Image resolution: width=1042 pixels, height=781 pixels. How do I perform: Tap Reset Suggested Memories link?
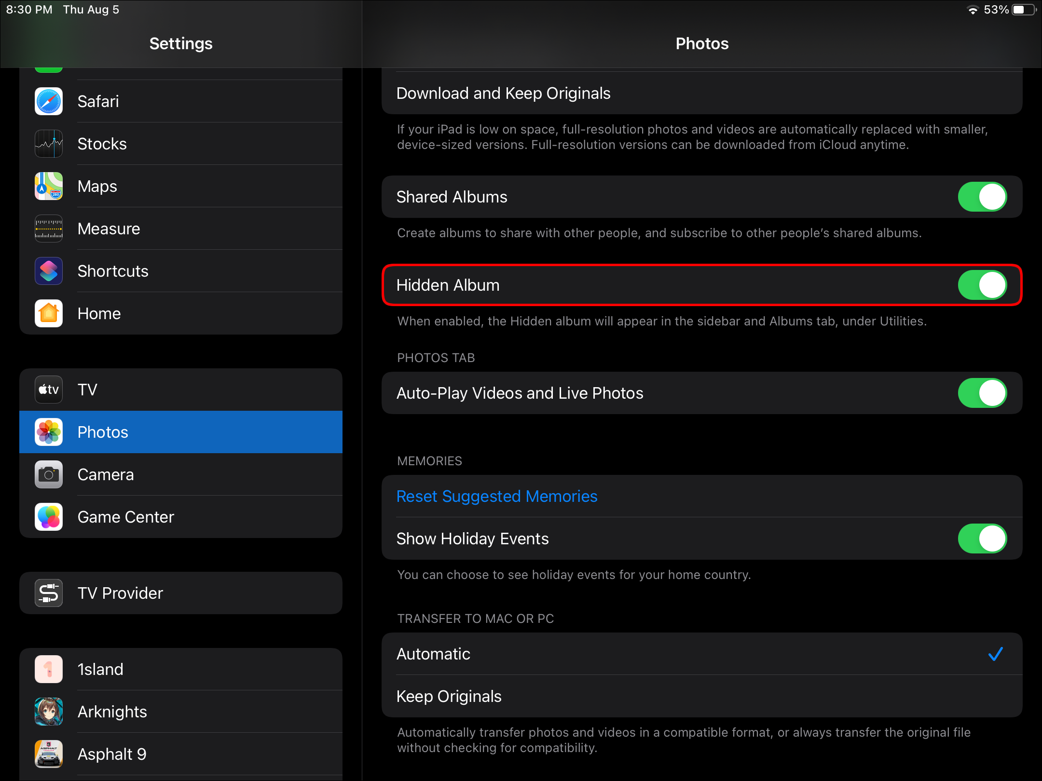pos(497,496)
